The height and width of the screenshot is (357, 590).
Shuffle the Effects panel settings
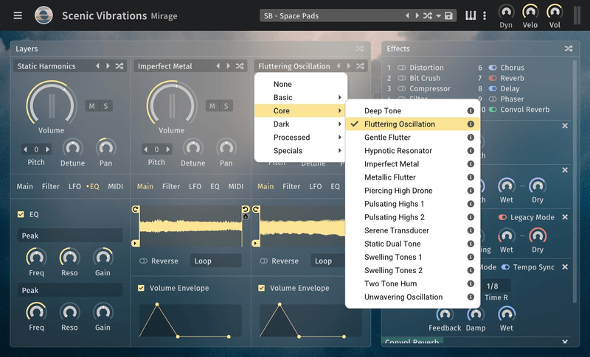pyautogui.click(x=569, y=49)
